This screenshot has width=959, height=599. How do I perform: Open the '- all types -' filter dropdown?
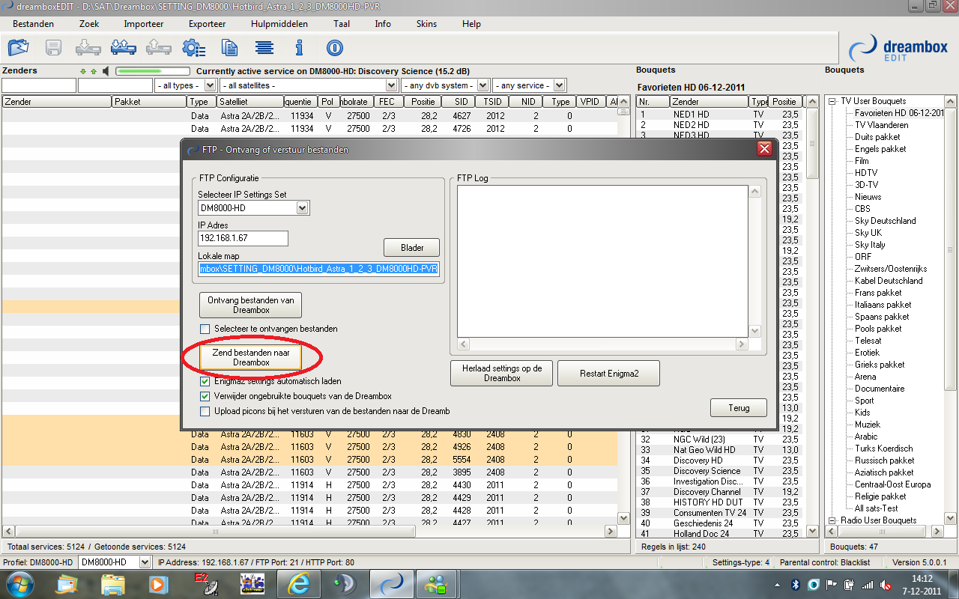pos(210,85)
